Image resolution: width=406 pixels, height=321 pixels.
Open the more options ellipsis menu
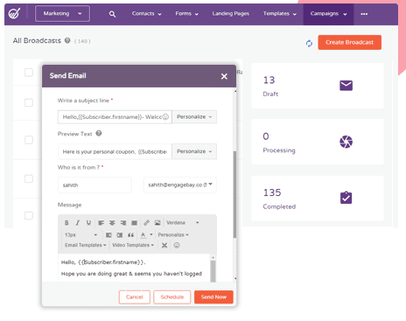click(x=364, y=14)
